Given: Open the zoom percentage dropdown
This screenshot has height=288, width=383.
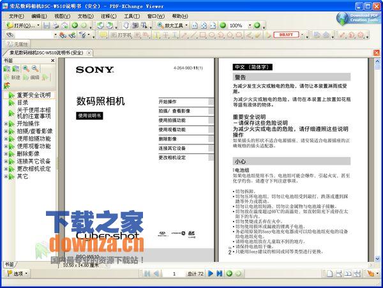Looking at the screenshot, I should click(250, 26).
